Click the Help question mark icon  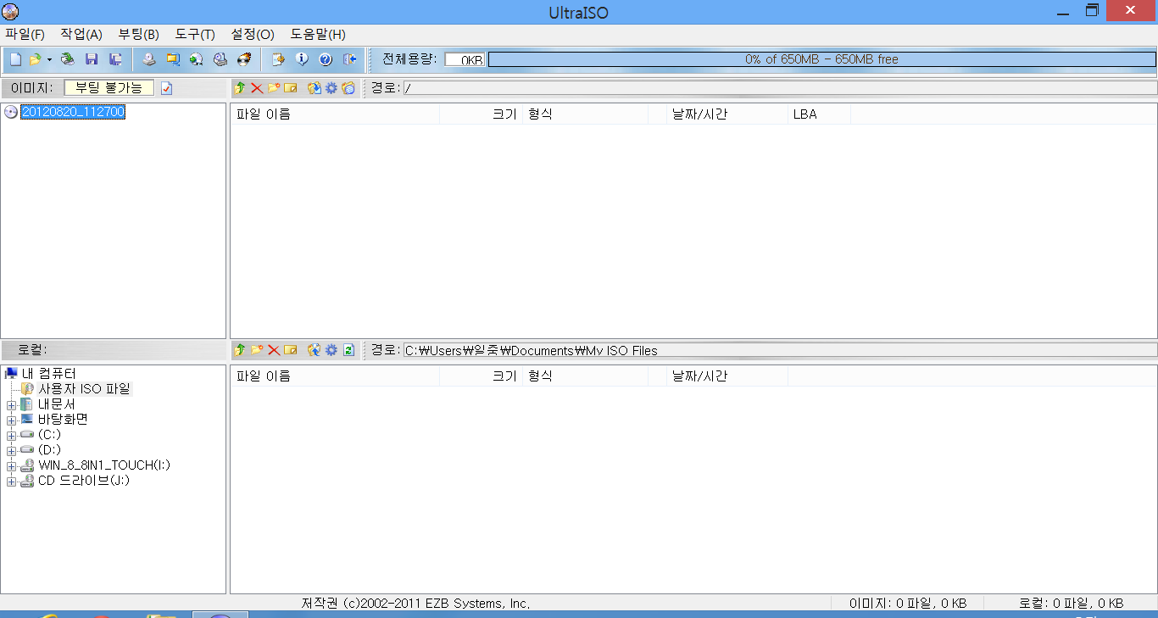click(x=325, y=59)
